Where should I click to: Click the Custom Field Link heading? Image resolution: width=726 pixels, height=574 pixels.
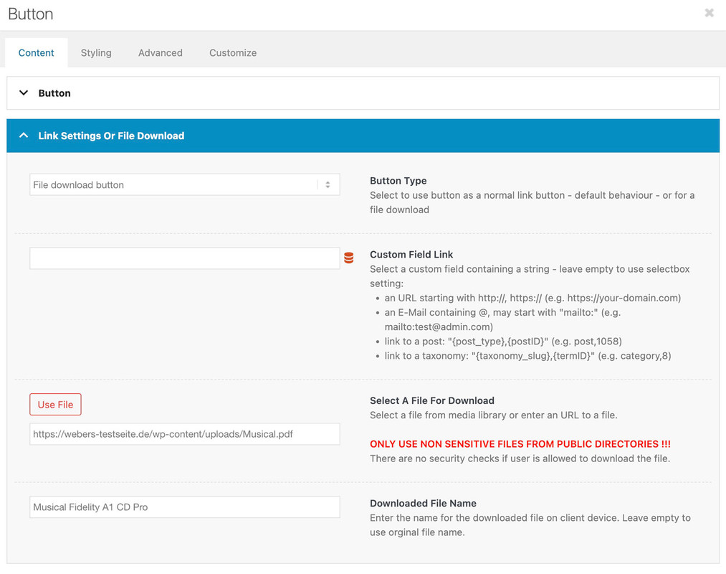[411, 255]
